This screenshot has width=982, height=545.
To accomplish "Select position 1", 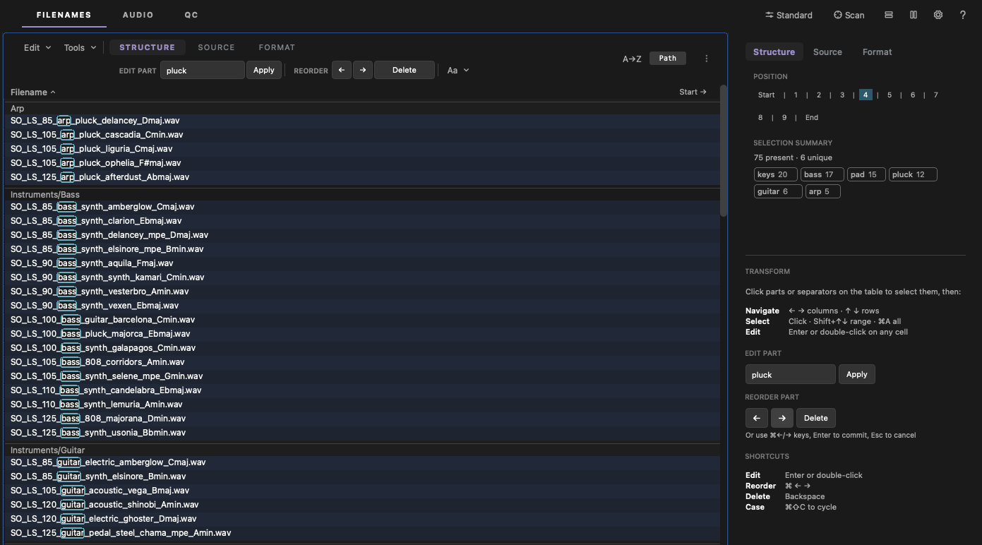I will pos(796,95).
